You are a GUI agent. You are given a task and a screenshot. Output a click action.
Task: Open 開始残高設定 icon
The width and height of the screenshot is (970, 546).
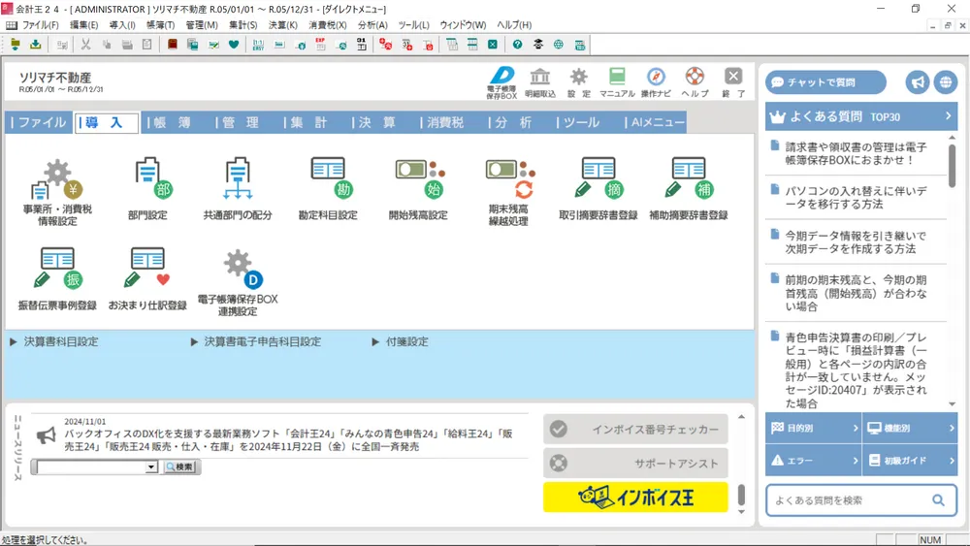click(417, 181)
